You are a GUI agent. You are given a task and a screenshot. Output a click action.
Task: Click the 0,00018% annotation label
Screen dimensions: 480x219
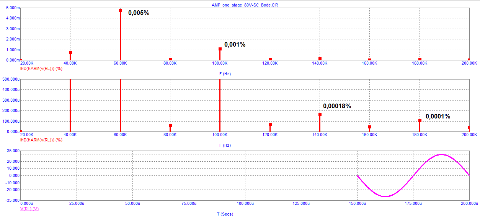click(x=337, y=106)
